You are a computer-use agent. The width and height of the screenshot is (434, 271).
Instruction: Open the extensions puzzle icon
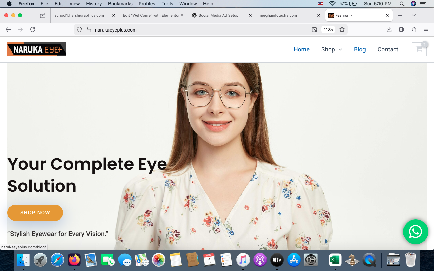point(414,30)
